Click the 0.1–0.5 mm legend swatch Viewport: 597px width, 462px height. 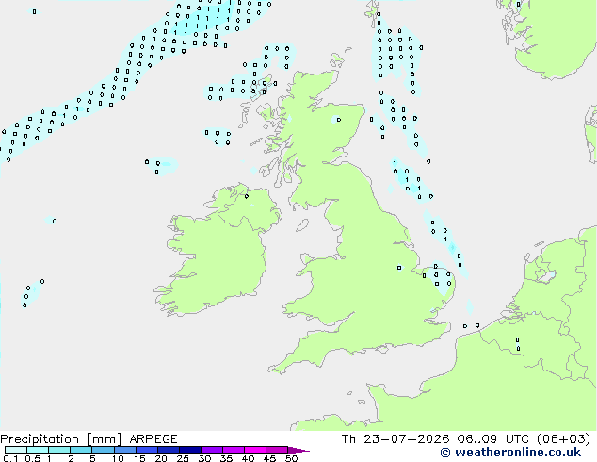[16, 450]
